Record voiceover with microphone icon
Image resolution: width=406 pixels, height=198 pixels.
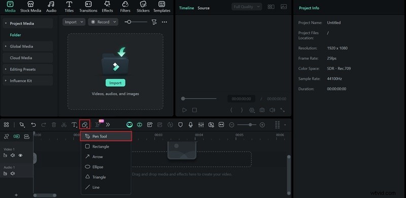click(191, 125)
